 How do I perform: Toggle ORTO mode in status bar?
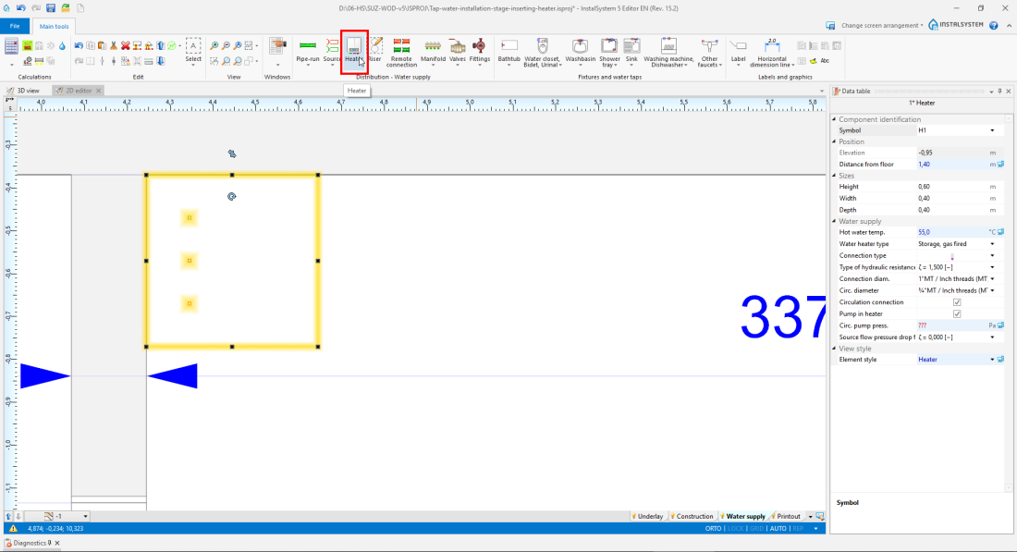coord(713,528)
